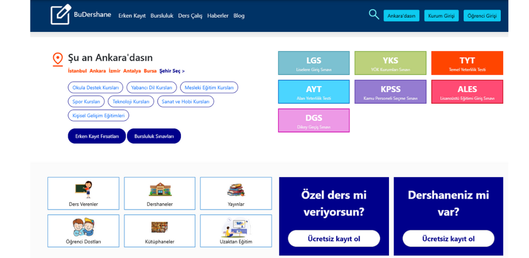Select Ders Çalış in the navigation
This screenshot has width=529, height=258.
coord(190,16)
